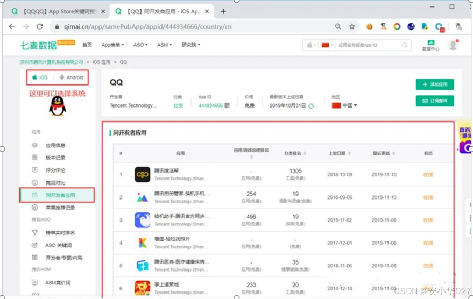Viewport: 473px width, 299px height.
Task: Open 换机助手 app icon
Action: pyautogui.click(x=143, y=220)
